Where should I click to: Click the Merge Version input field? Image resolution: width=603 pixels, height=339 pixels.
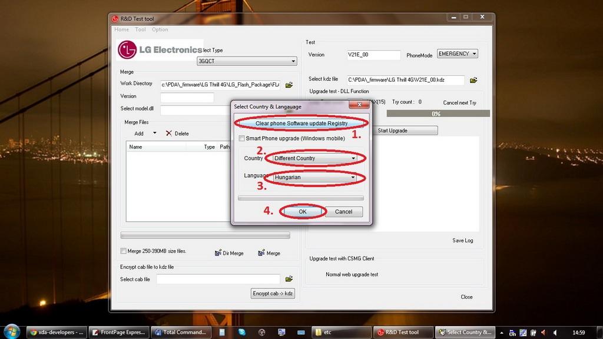(187, 97)
